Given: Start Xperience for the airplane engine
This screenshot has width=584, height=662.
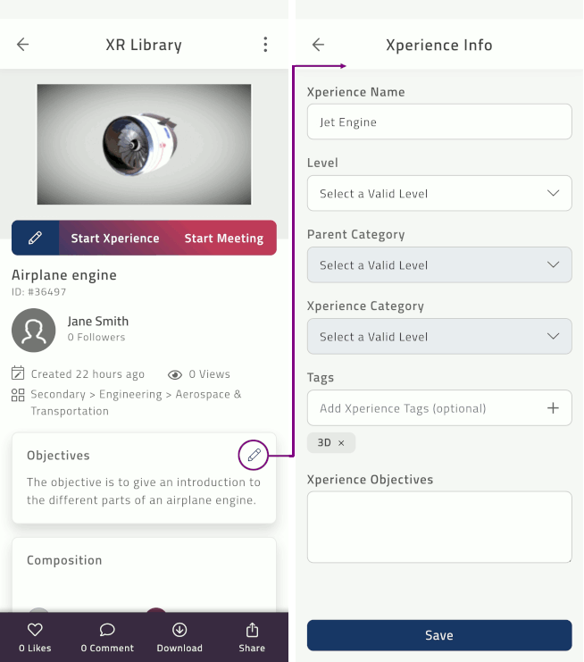Looking at the screenshot, I should tap(115, 239).
